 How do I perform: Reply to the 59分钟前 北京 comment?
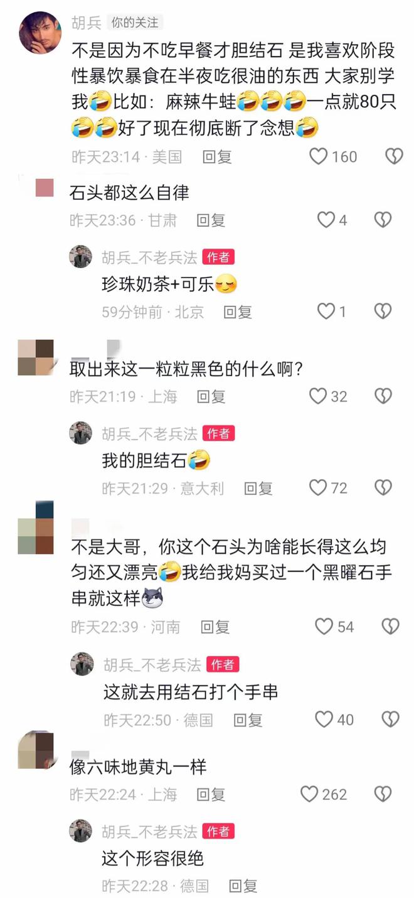238,312
